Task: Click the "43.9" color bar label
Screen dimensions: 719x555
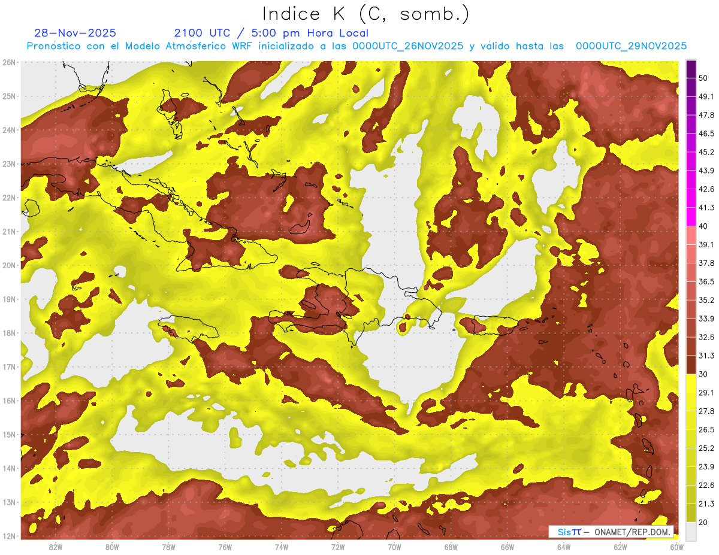Action: pos(706,171)
